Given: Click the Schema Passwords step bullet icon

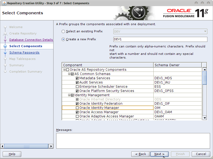Looking at the screenshot, I should [x=5, y=52].
